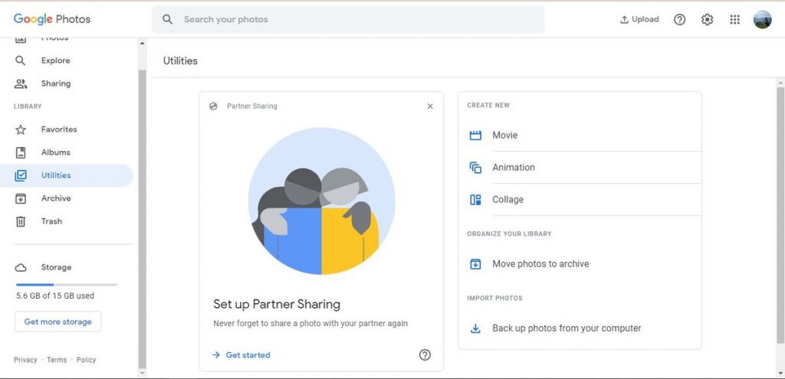
Task: Open the Google apps grid icon
Action: click(x=734, y=20)
